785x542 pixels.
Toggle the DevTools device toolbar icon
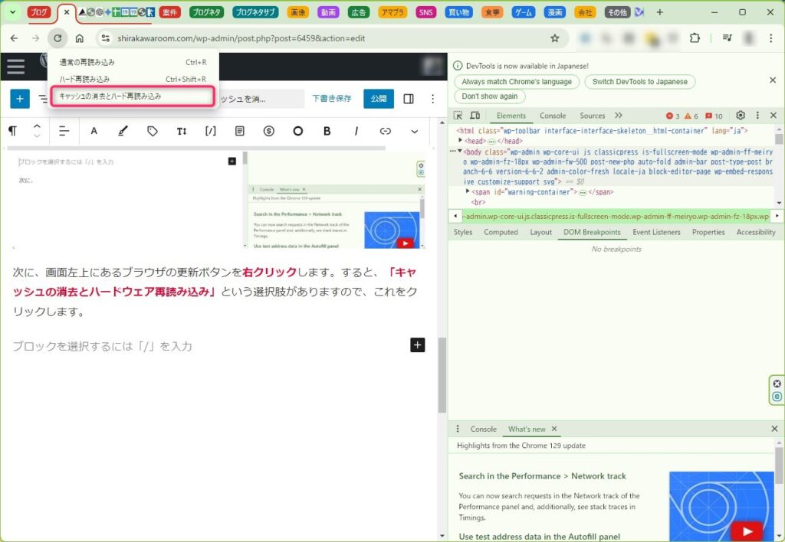(475, 116)
